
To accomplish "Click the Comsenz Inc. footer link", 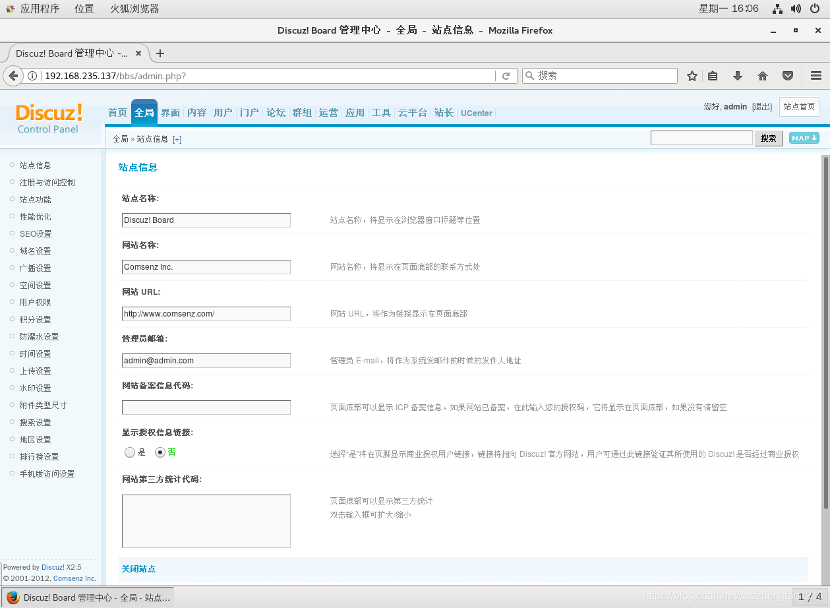I will coord(74,578).
